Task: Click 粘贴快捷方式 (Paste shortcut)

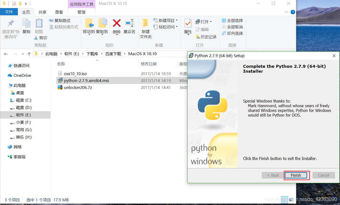Action: point(64,27)
